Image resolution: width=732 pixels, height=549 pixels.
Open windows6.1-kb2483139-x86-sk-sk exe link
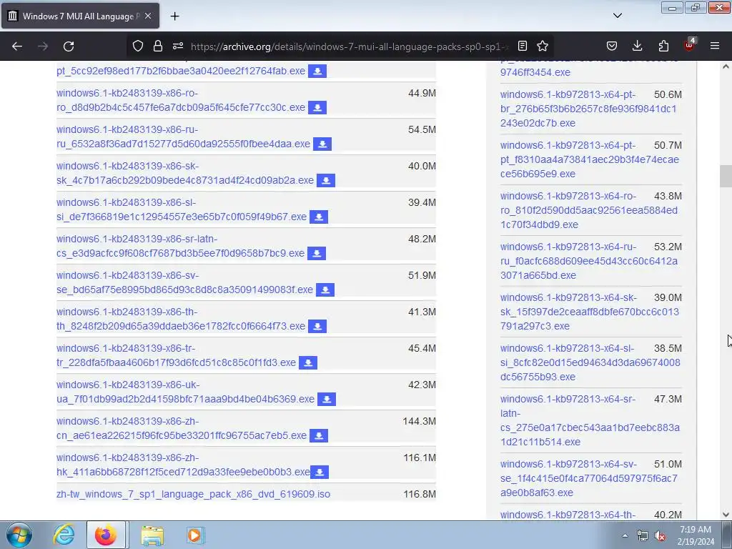185,173
